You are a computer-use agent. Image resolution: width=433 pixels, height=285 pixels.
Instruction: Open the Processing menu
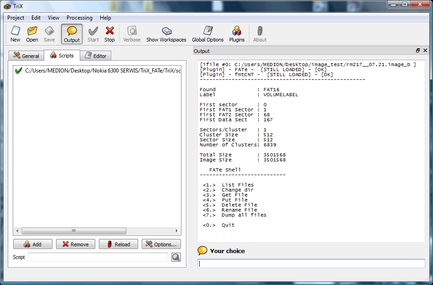(79, 18)
